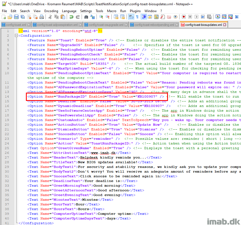Screen dimensions: 241x225
Task: Show all characters with the pilcrow icon
Action: pyautogui.click(x=137, y=17)
